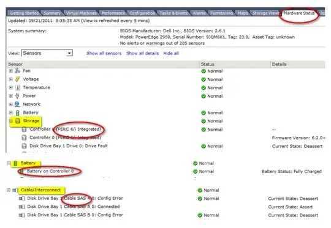Click icon beside Controller 0 Normal row
Image resolution: width=331 pixels, height=228 pixels.
[x=25, y=130]
